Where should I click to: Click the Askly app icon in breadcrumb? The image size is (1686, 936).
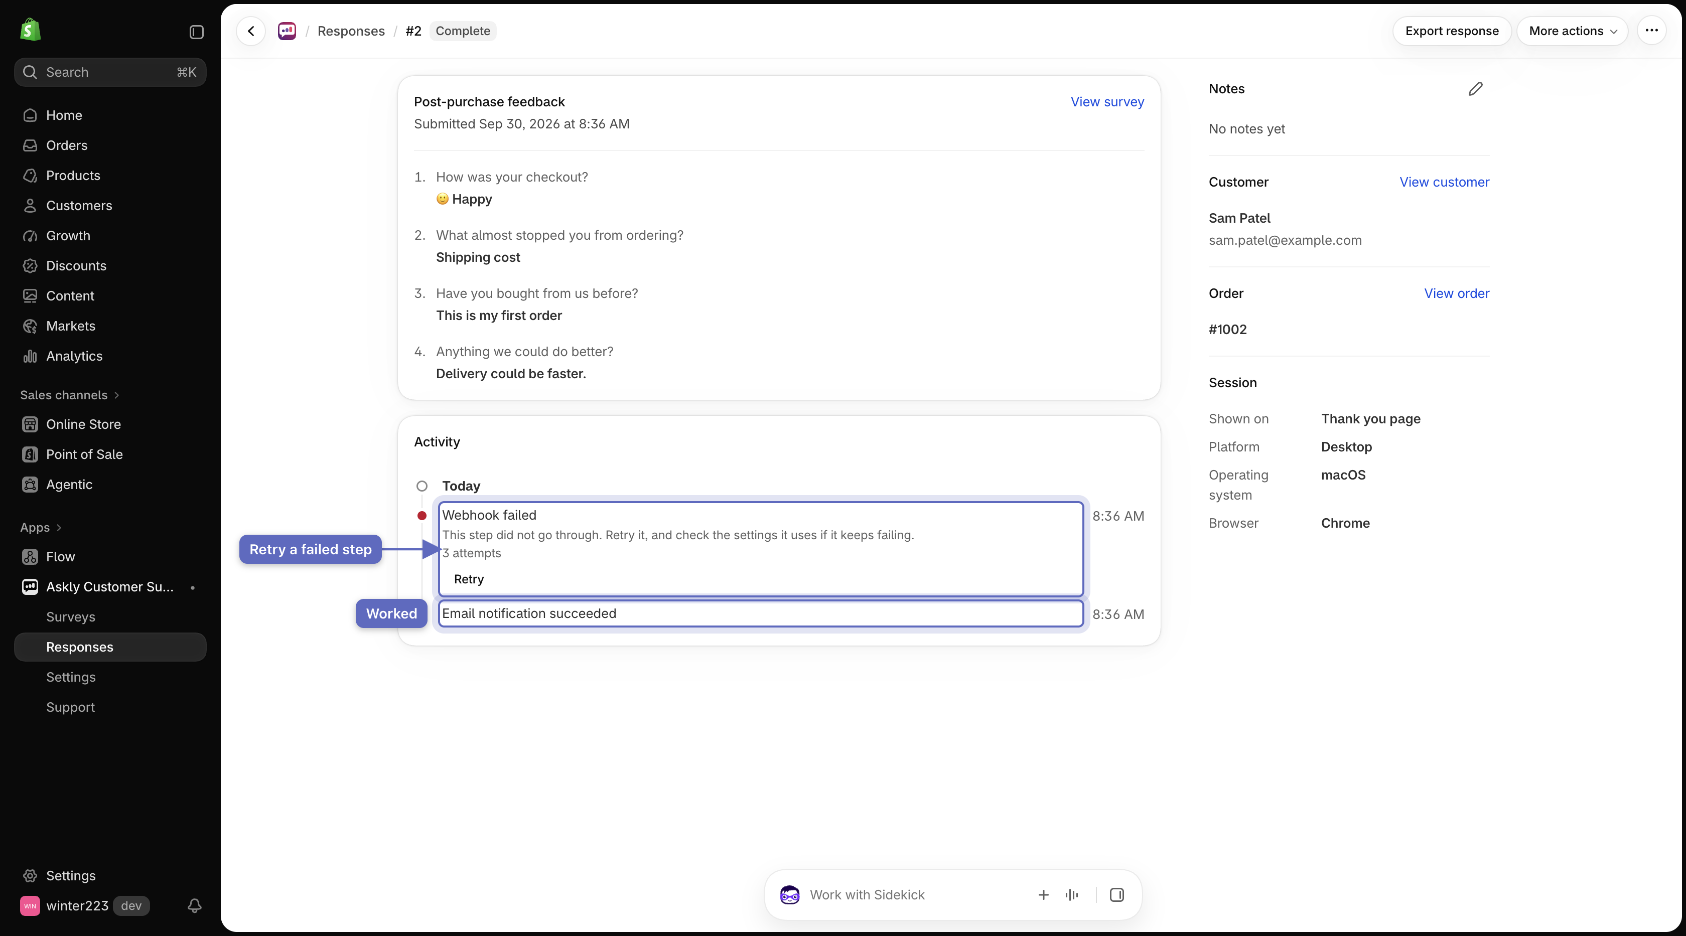pyautogui.click(x=287, y=31)
